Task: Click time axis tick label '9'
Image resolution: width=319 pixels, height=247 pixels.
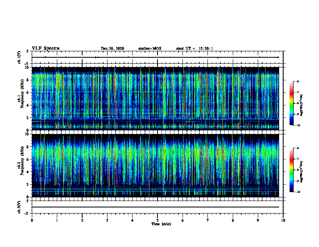Action: coord(258,220)
